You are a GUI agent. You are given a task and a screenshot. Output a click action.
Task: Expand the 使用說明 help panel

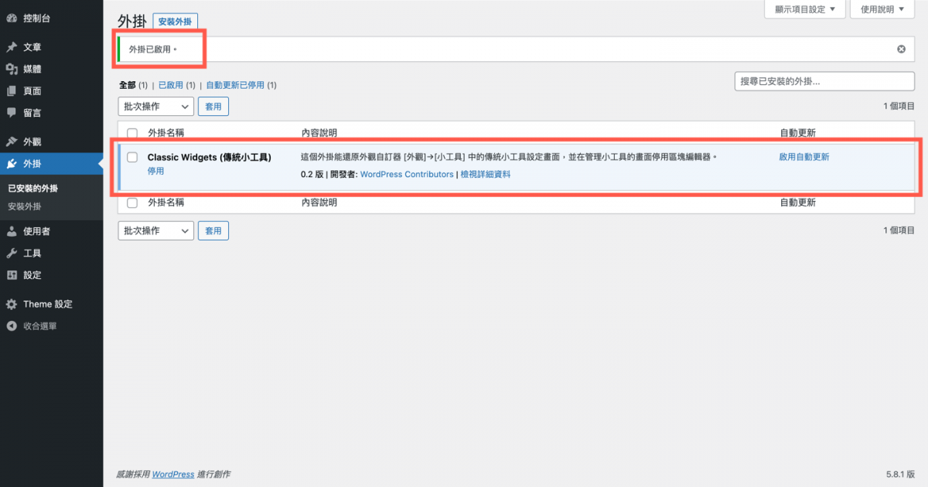click(x=882, y=9)
